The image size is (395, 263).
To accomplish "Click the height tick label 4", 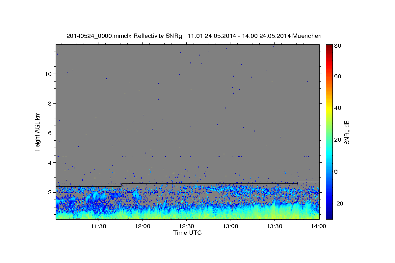I will pyautogui.click(x=50, y=163).
